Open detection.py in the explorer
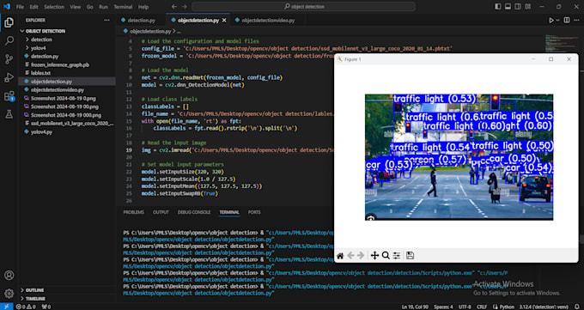 (67, 57)
